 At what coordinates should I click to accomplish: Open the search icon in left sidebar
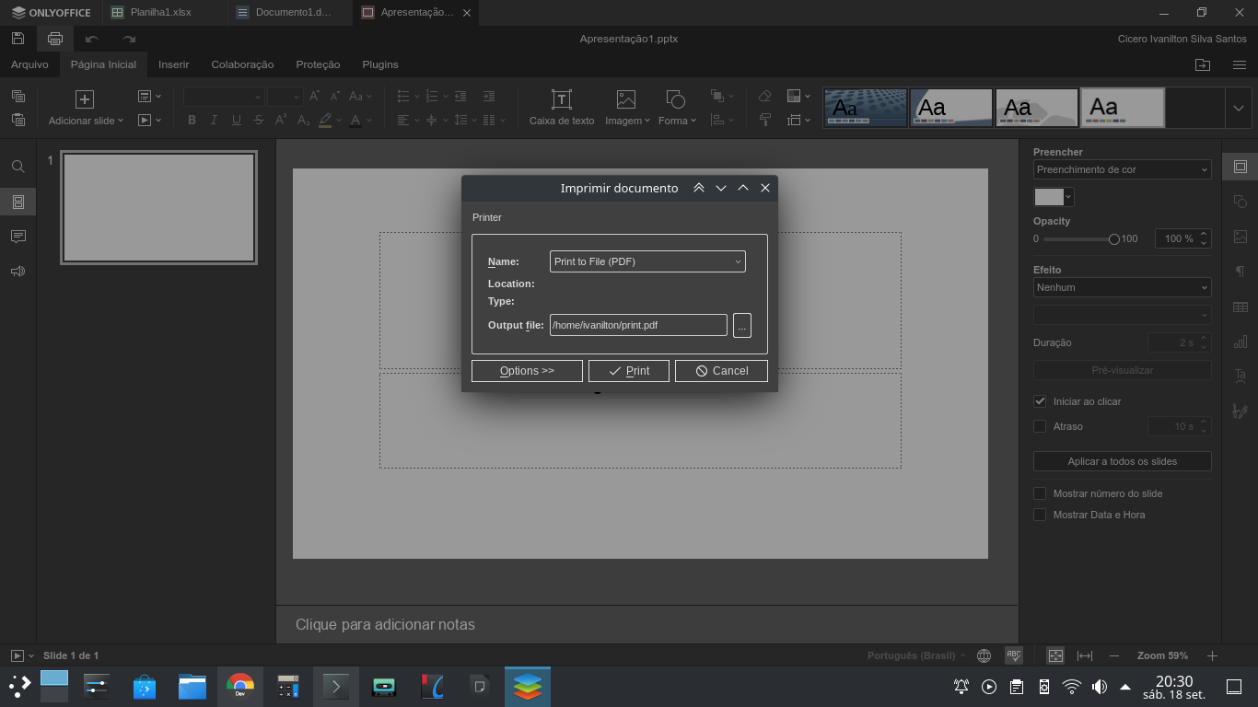click(17, 167)
